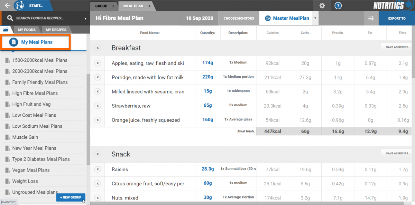The height and width of the screenshot is (205, 415).
Task: Close the Meal Plan tab
Action: click(149, 6)
